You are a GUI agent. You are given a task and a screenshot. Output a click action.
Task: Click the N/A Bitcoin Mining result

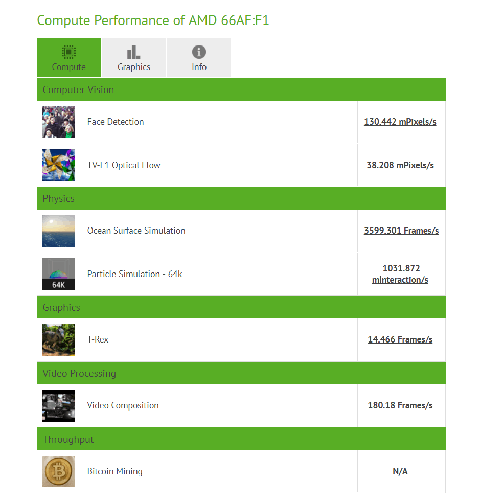click(x=400, y=471)
